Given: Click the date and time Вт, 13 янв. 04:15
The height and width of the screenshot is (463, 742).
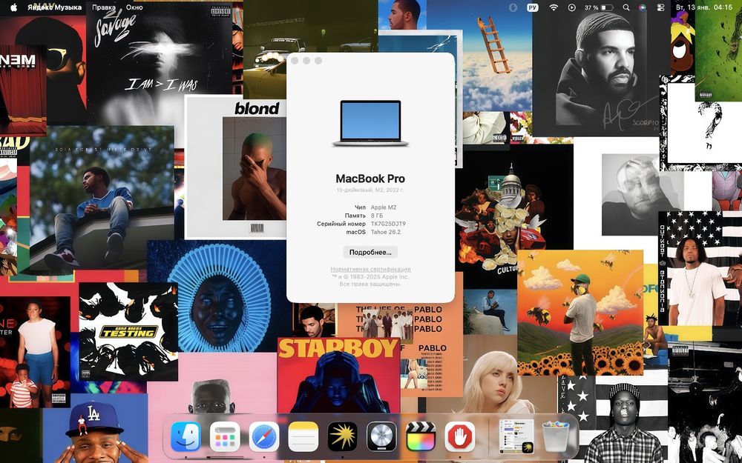Looking at the screenshot, I should click(703, 7).
